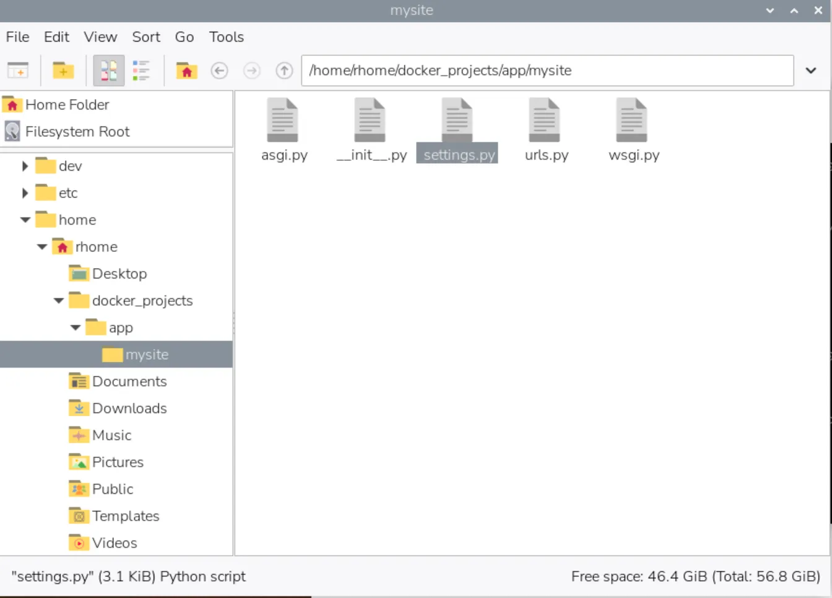Click the etc folder in tree
The image size is (832, 598).
(x=56, y=193)
